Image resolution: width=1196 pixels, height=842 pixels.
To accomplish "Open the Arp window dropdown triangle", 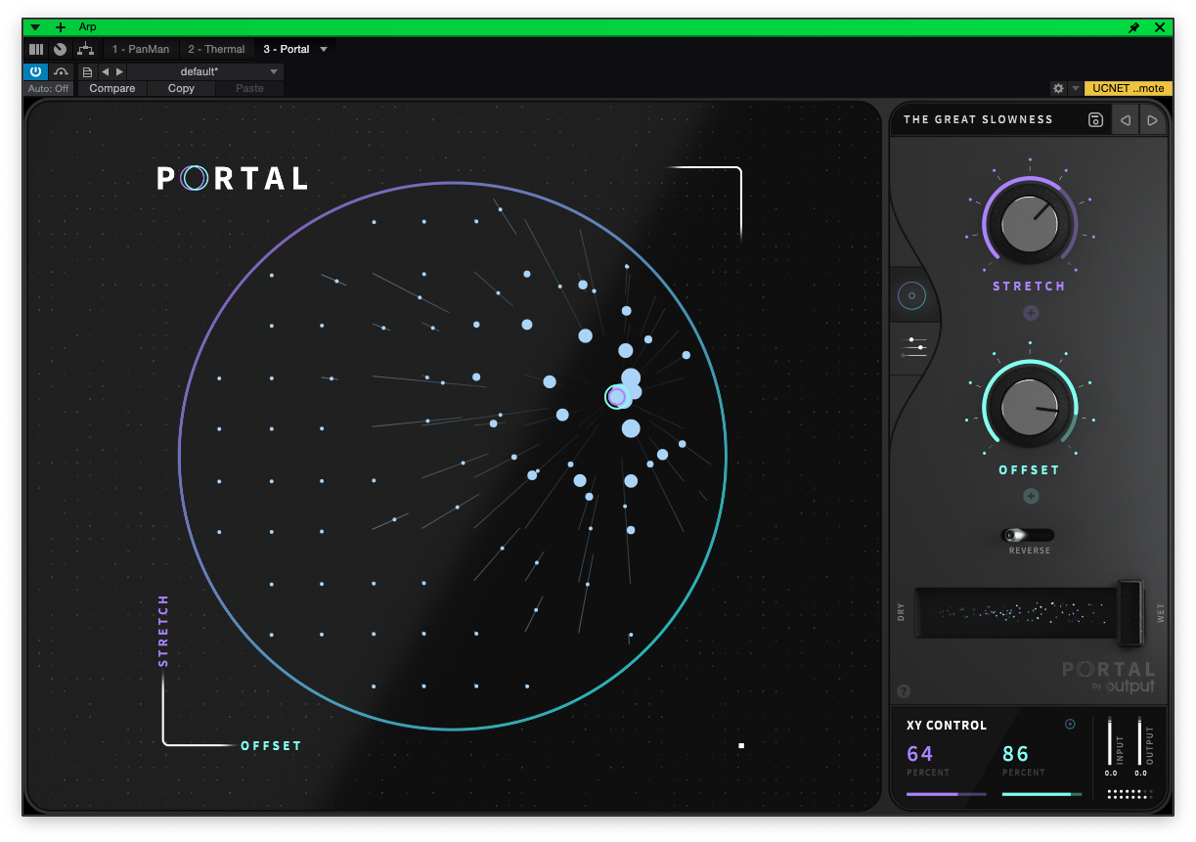I will point(35,27).
